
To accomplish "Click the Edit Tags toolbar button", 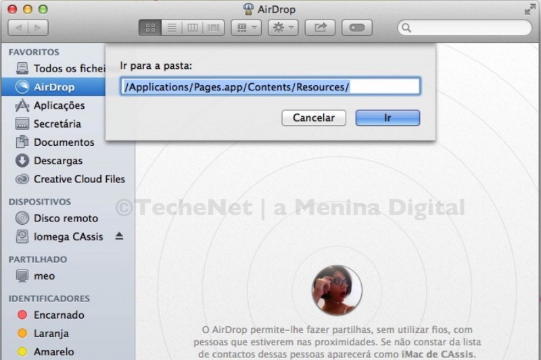I will [x=356, y=28].
